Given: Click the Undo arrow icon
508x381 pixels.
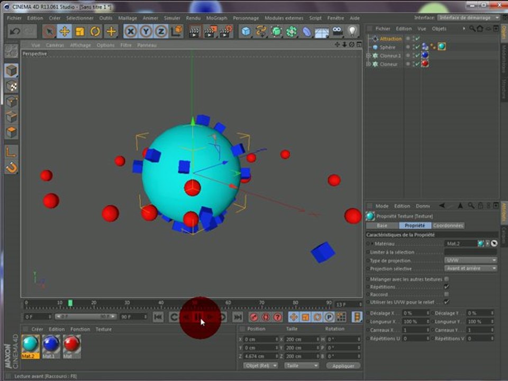Looking at the screenshot, I should point(15,31).
